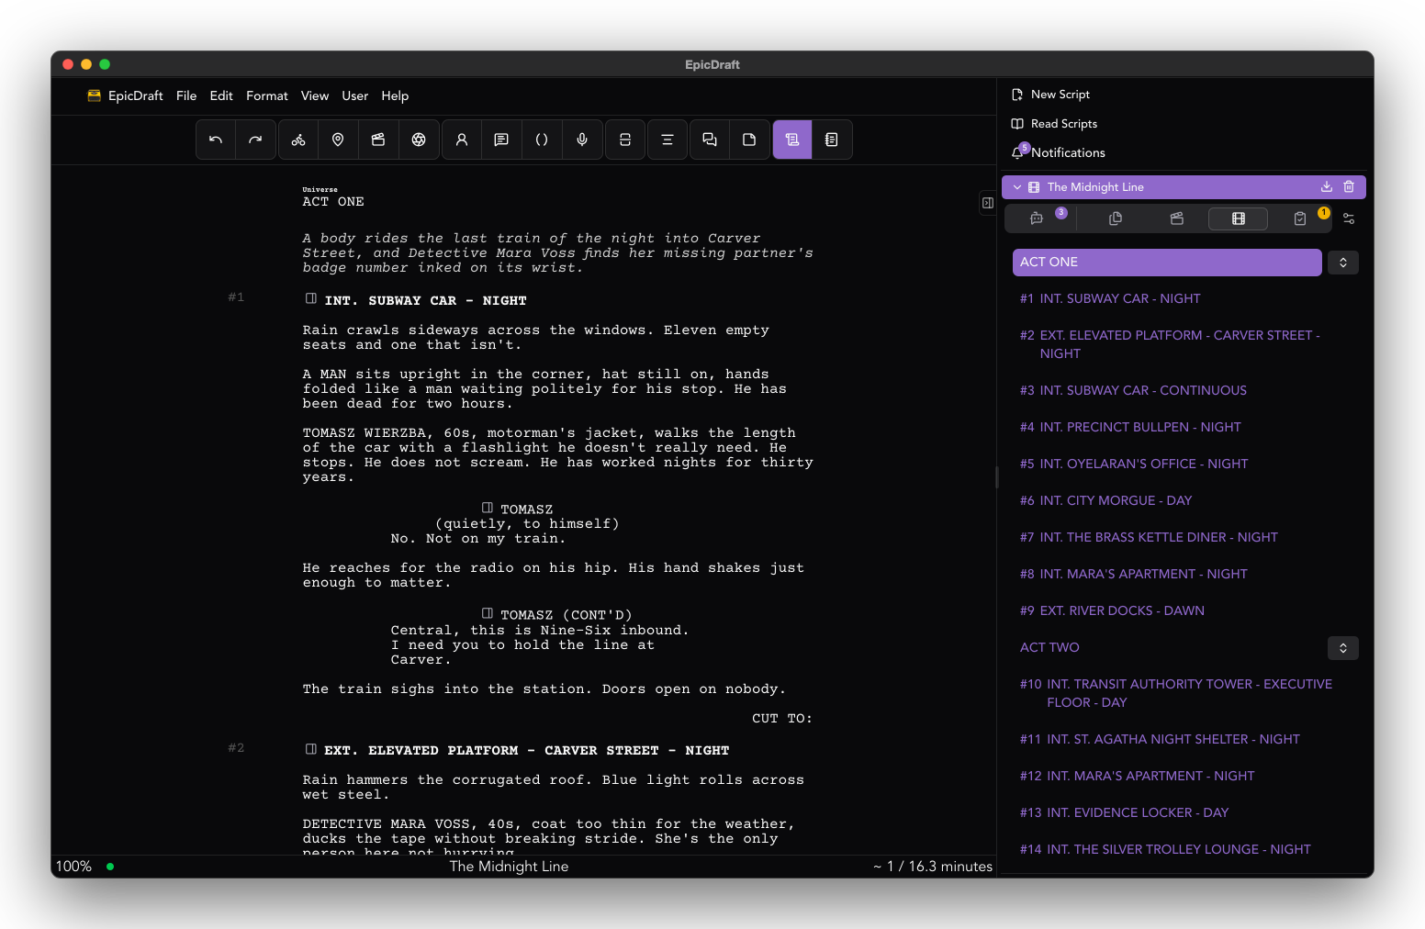The image size is (1425, 929).
Task: Toggle the notebook view button in toolbar
Action: tap(832, 140)
